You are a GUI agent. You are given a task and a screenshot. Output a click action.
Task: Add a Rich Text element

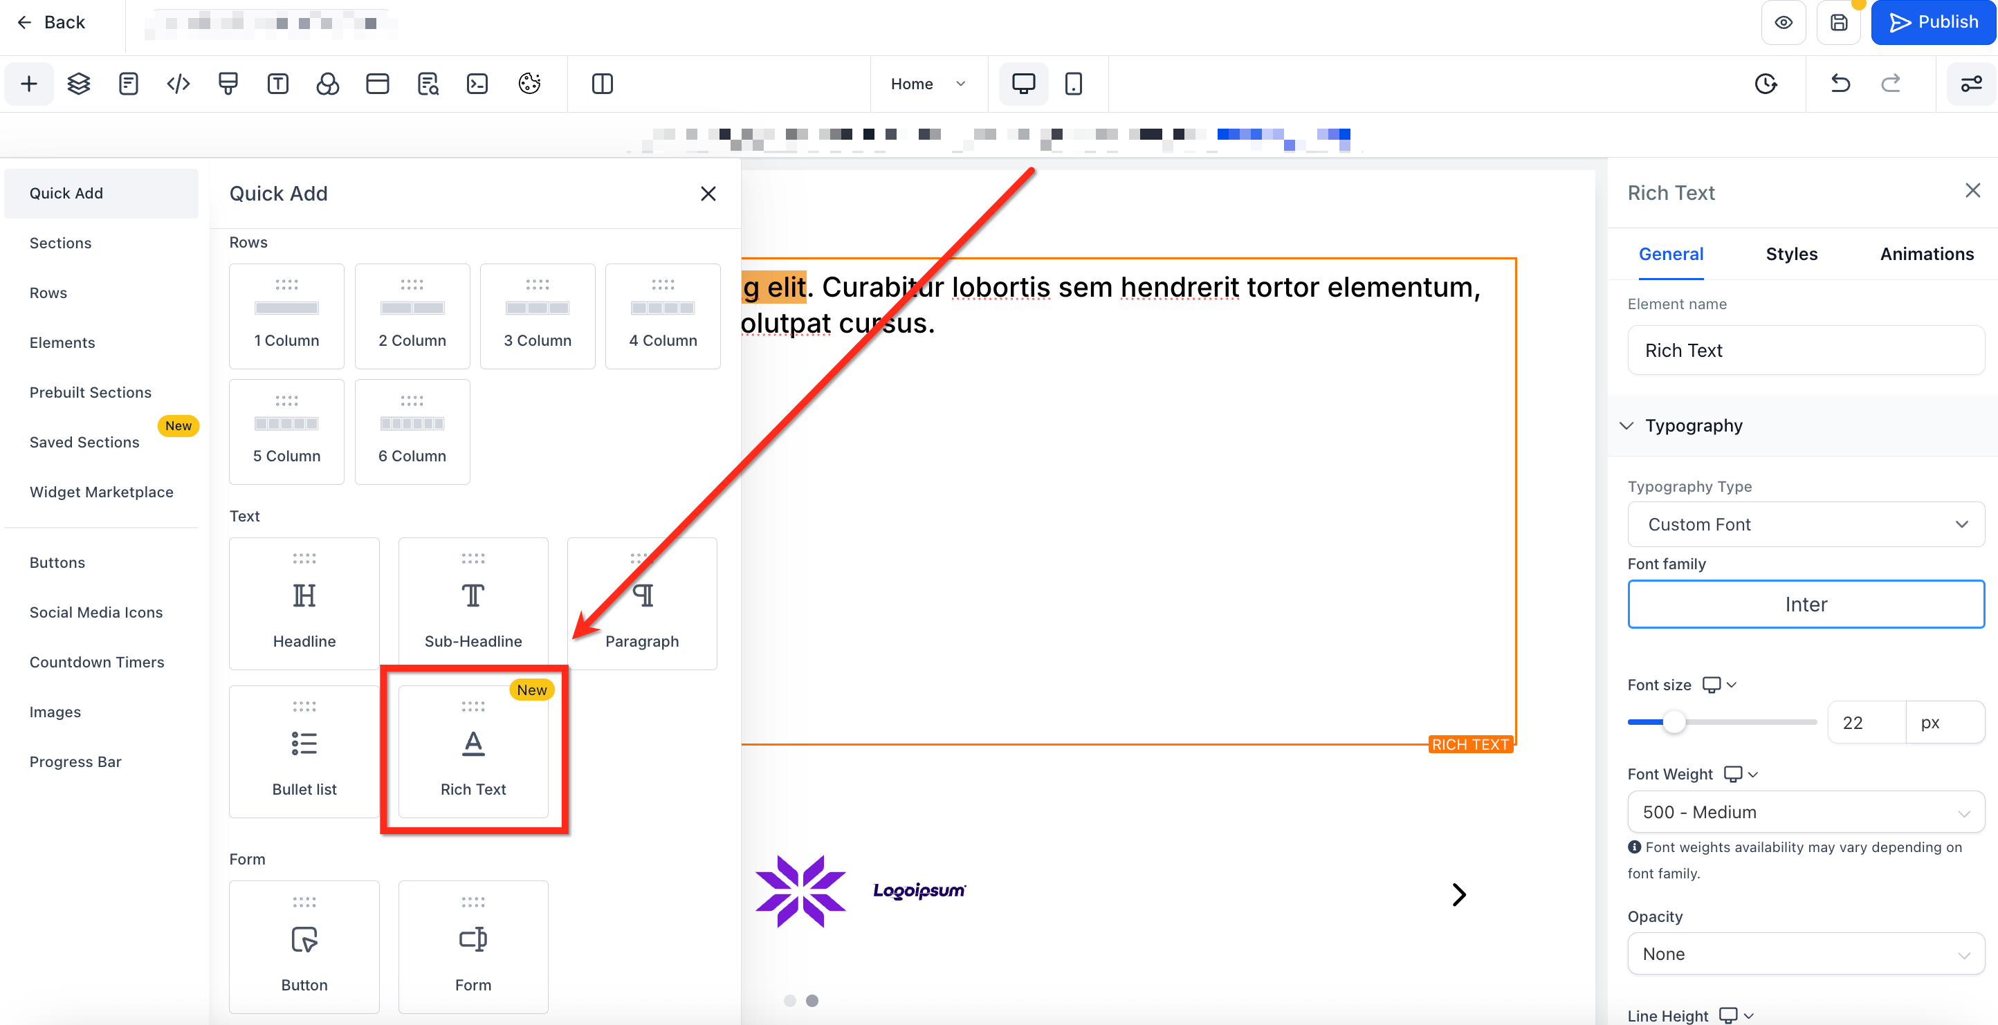pyautogui.click(x=473, y=752)
